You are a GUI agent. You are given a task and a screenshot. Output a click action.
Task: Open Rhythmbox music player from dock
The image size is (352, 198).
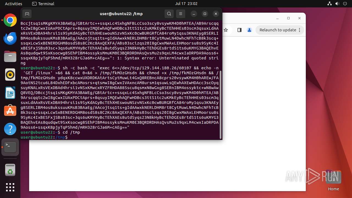click(x=10, y=75)
